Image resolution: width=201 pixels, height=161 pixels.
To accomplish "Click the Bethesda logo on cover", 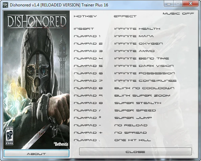I will pos(61,144).
